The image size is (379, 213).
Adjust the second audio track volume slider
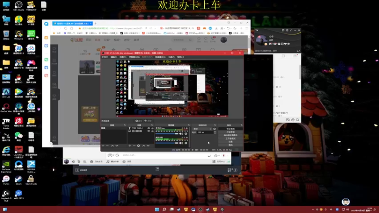167,143
